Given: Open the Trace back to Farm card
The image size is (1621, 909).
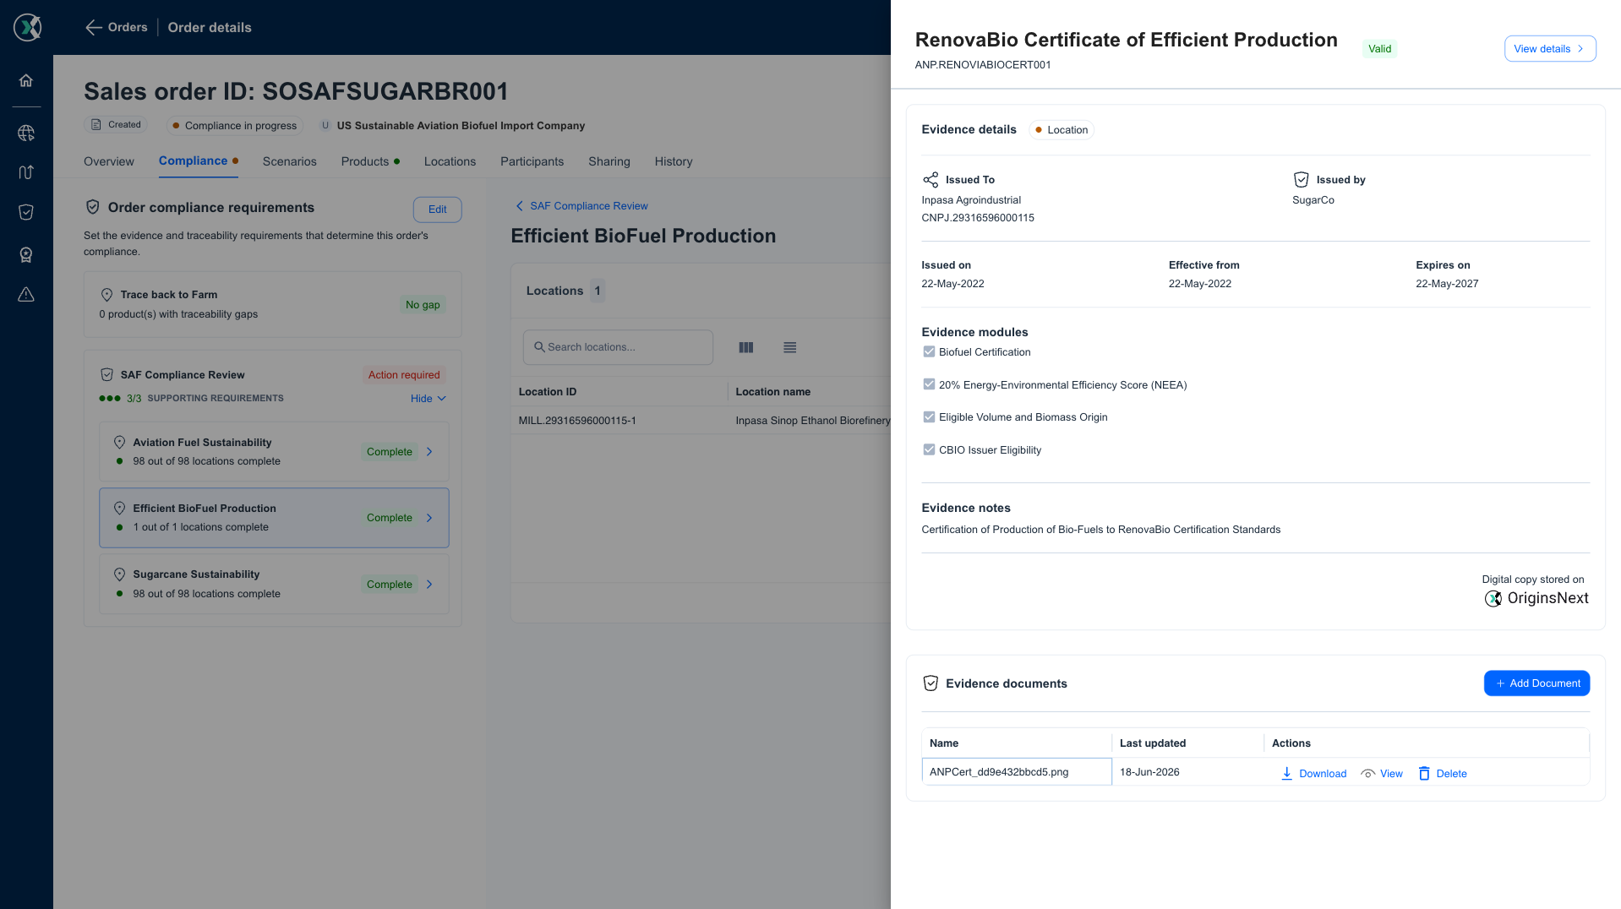Looking at the screenshot, I should pos(272,304).
